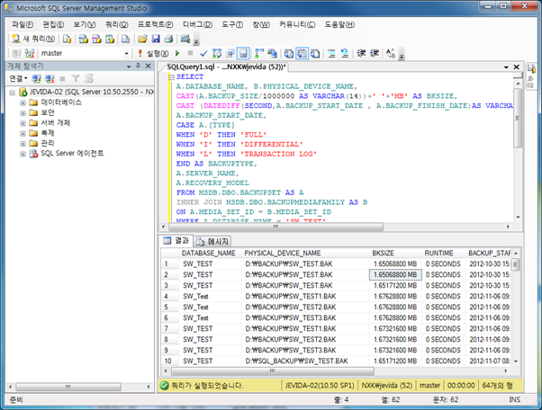542x410 pixels.
Task: Click the Change Connection icon beside master dropdown
Action: coord(30,53)
